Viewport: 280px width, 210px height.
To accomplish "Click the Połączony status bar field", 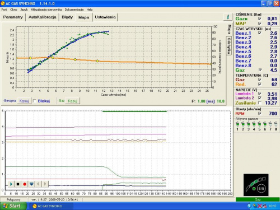I will 13,199.
